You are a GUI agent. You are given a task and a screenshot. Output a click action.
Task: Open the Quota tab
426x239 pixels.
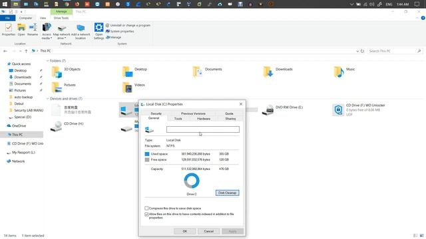229,114
